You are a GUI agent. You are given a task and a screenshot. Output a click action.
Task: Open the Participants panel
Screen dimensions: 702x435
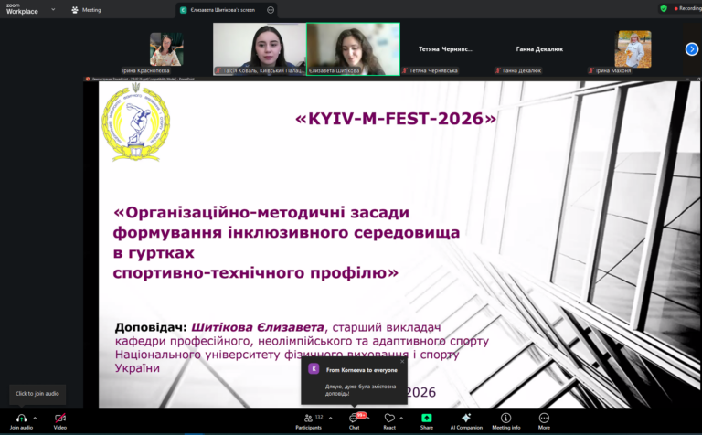tap(308, 420)
